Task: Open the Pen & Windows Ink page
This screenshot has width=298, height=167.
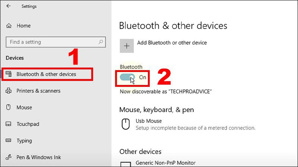Action: click(x=39, y=157)
